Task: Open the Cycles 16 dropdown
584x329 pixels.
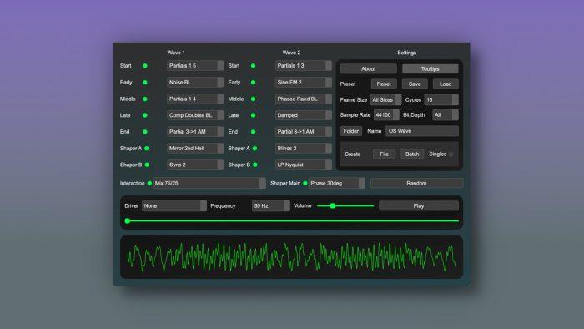Action: point(441,100)
